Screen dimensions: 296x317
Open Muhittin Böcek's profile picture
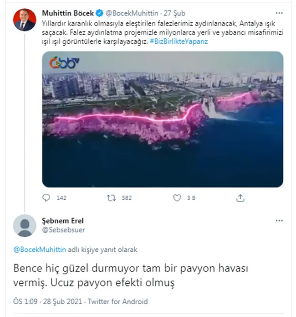click(24, 19)
